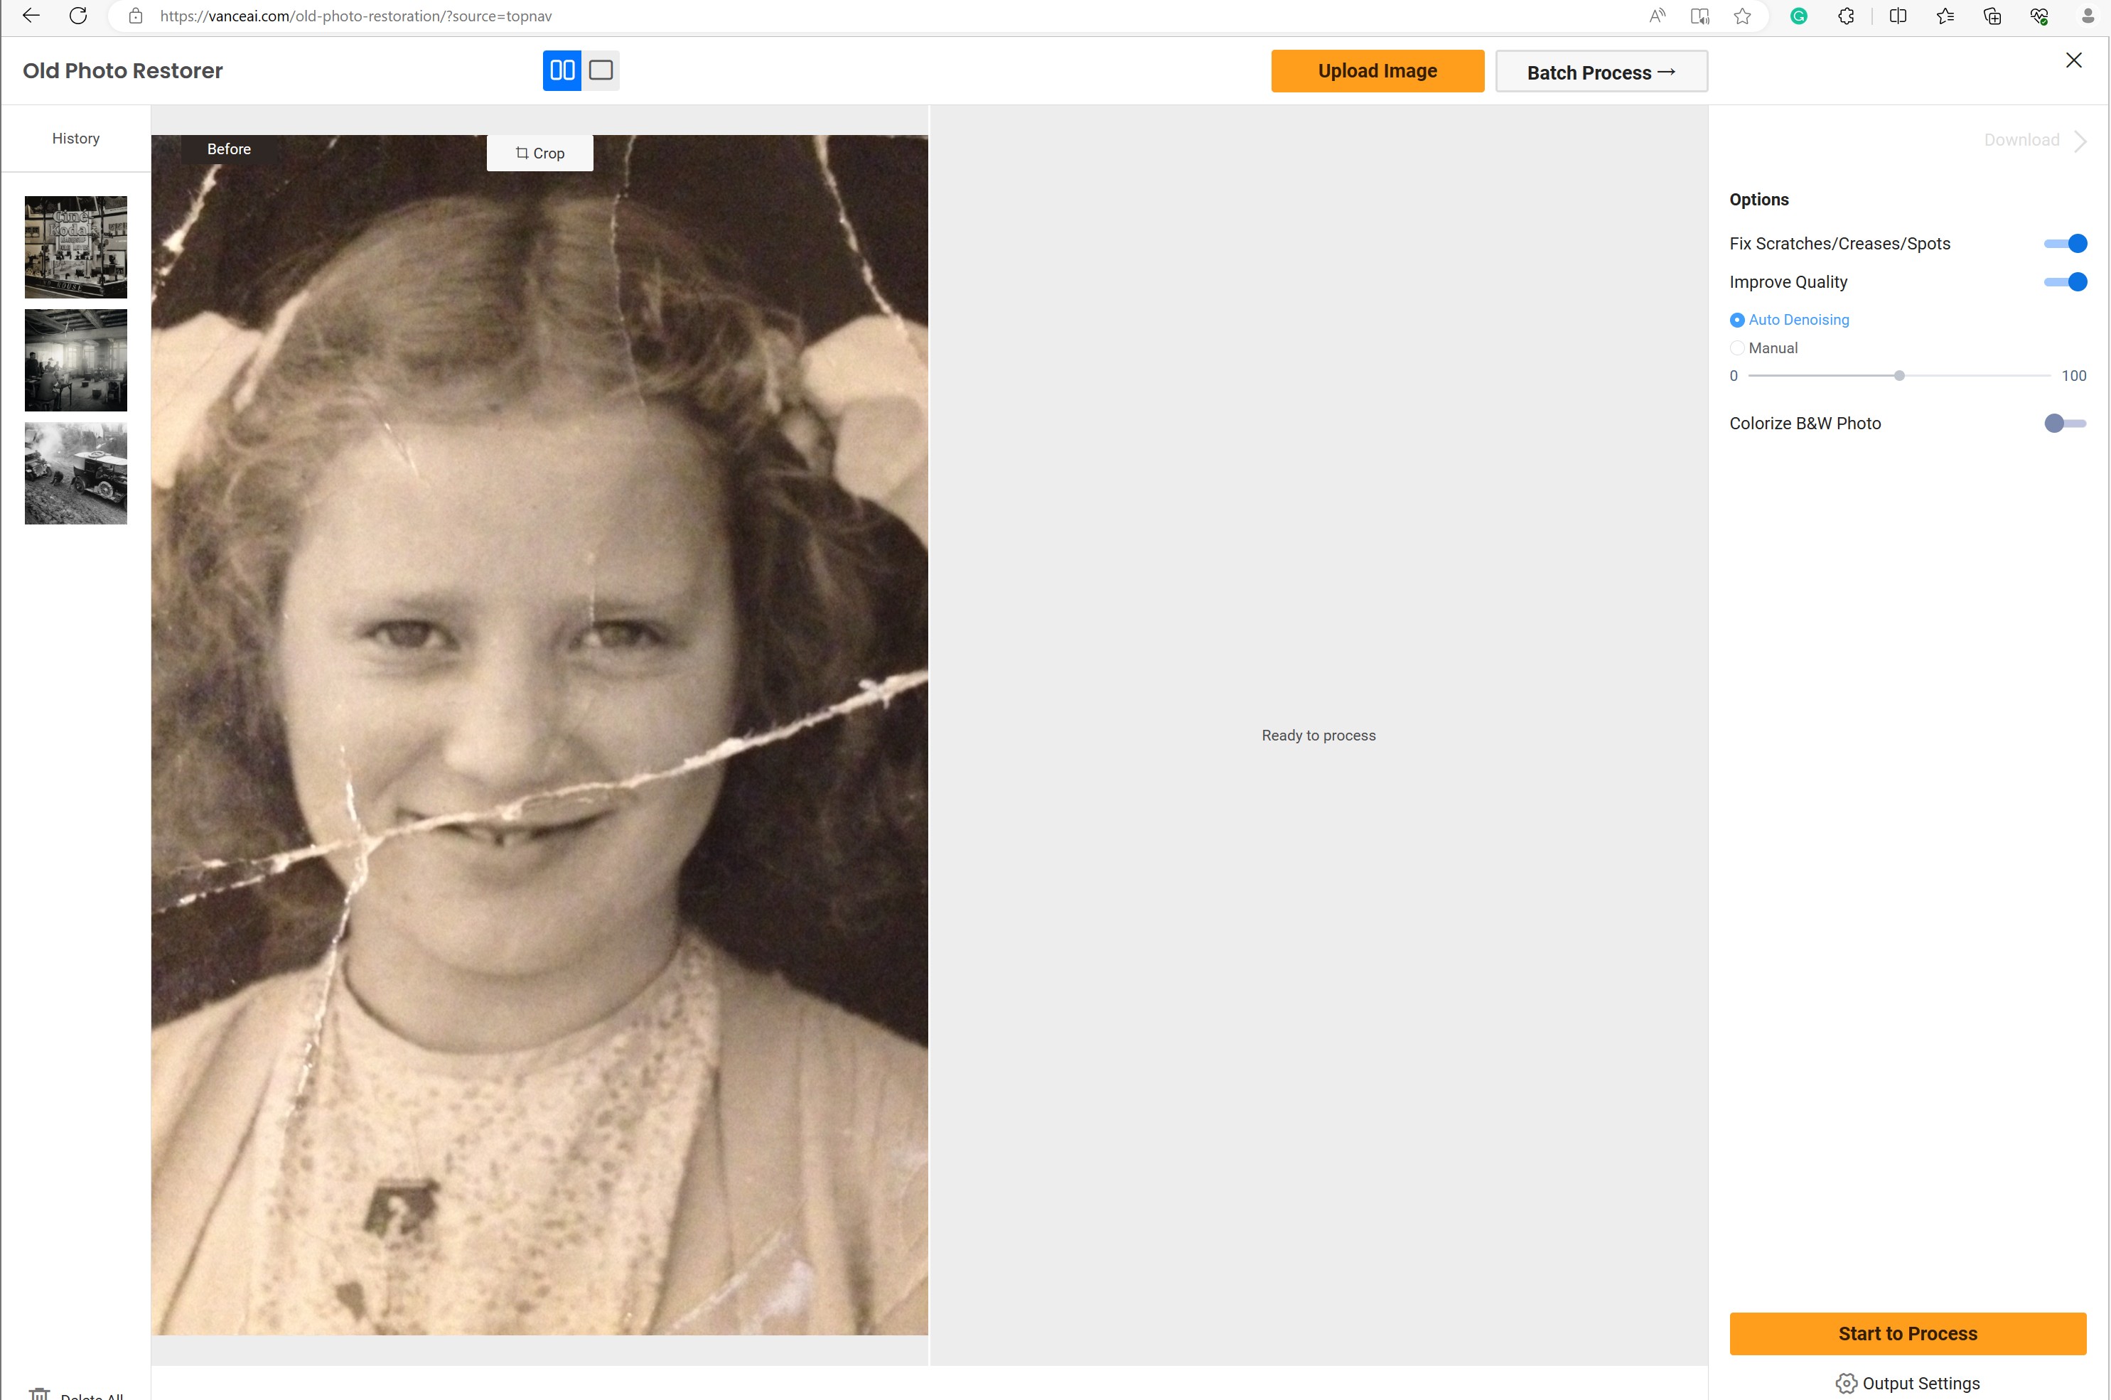Open the Crop tool above the photo

(539, 152)
